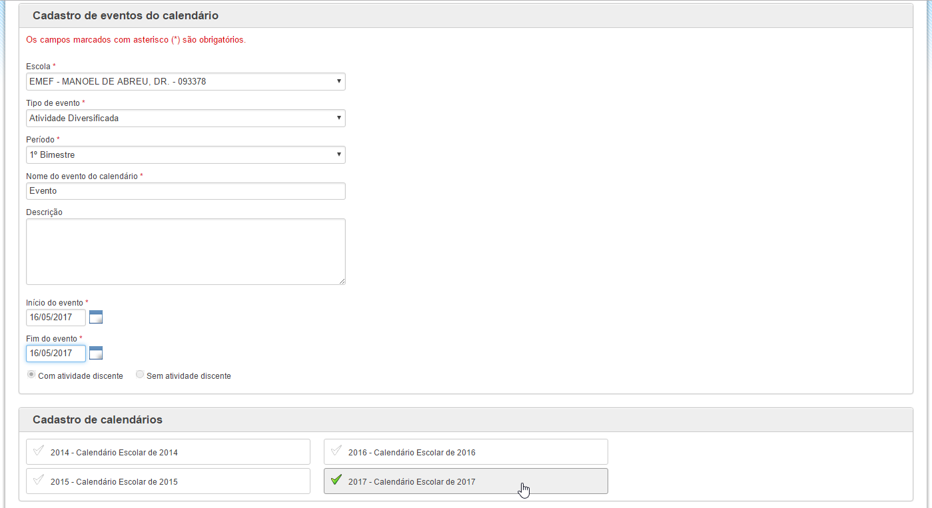932x508 pixels.
Task: Click the green checkmark for 2017 calendar
Action: [x=336, y=479]
